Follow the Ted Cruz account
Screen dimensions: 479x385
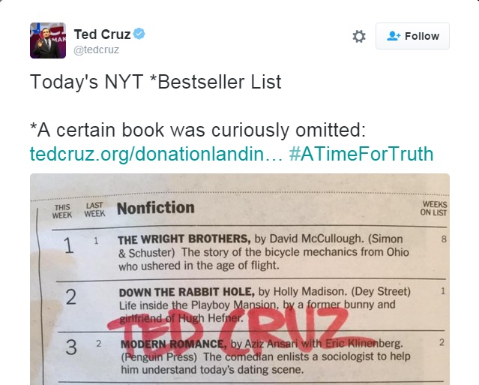click(x=412, y=36)
